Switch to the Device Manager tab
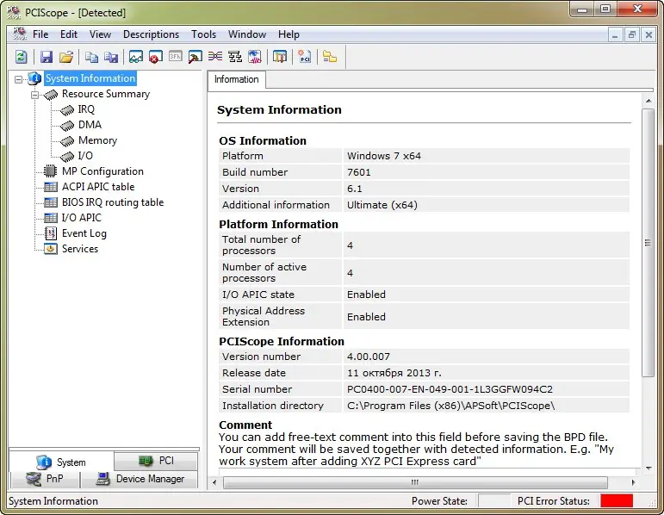Screen dimensions: 664x515 [140, 479]
